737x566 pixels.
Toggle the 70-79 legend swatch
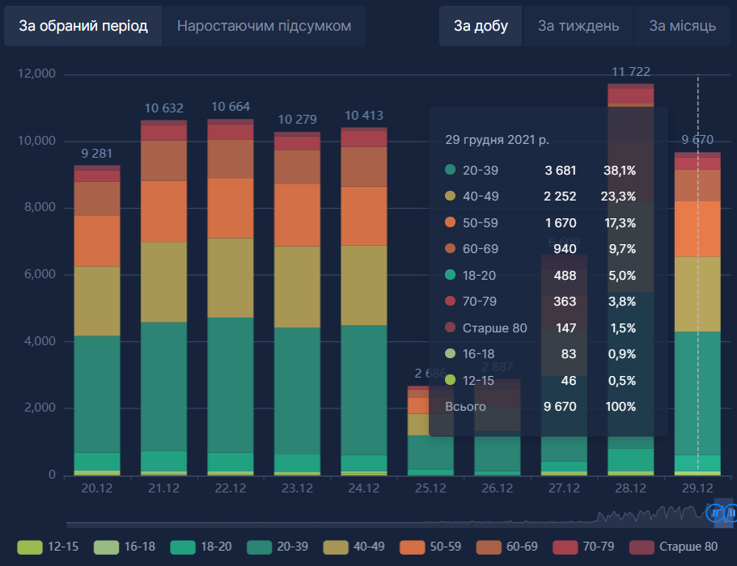565,547
